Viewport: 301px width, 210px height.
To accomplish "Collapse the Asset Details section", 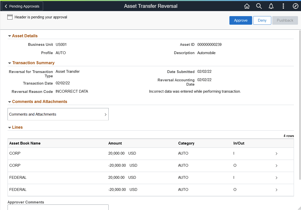I will 10,36.
